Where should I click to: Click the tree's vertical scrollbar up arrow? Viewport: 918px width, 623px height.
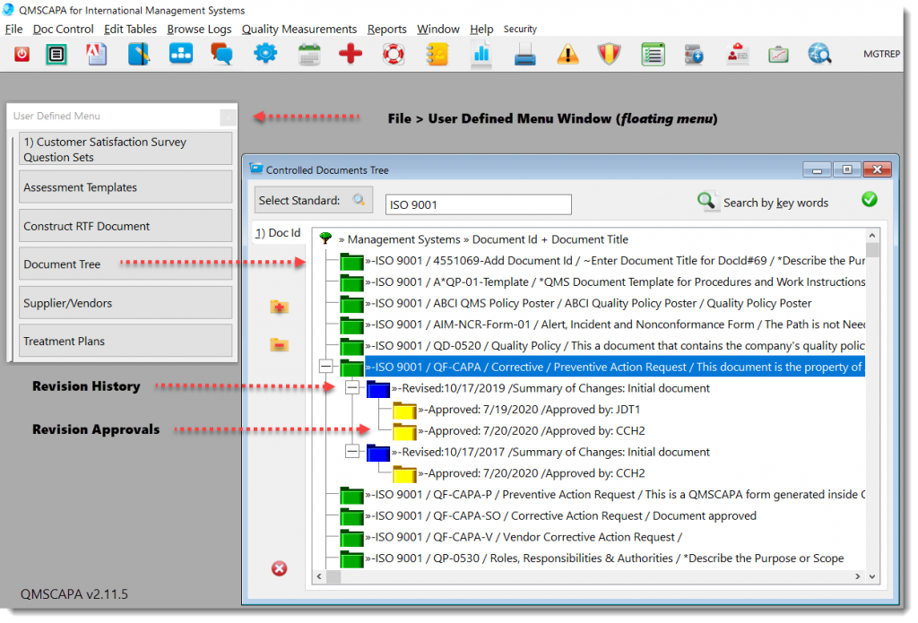[x=871, y=236]
